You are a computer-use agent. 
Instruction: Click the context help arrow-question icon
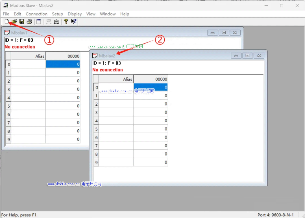tap(74, 21)
